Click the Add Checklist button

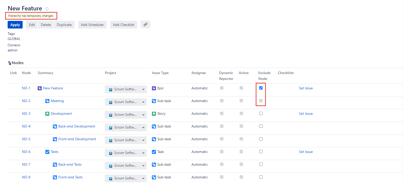pyautogui.click(x=123, y=25)
